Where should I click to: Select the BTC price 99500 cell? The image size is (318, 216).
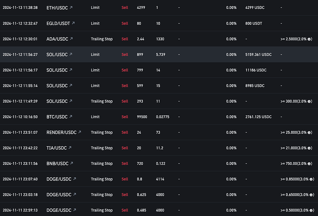click(x=142, y=117)
